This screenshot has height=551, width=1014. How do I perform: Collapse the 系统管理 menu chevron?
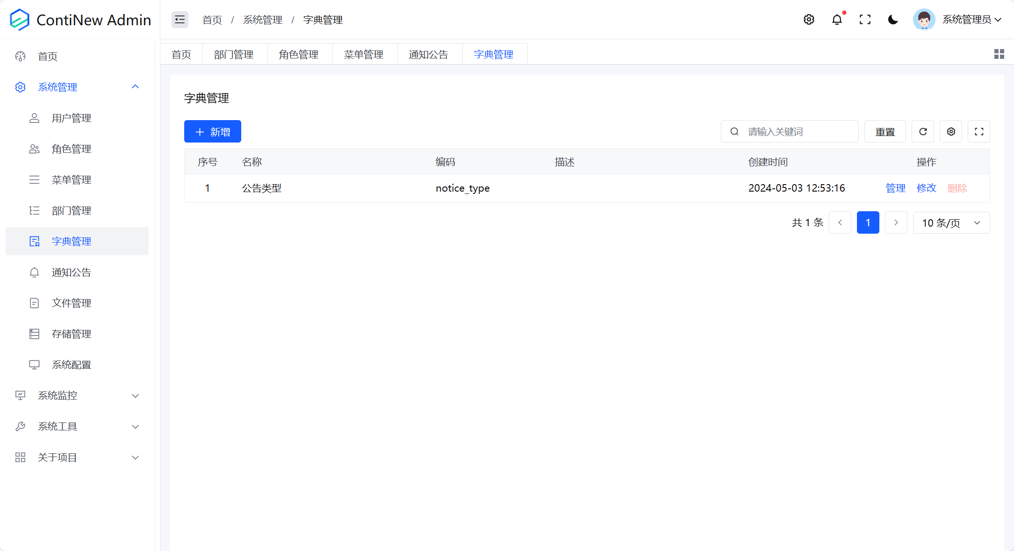click(x=135, y=86)
